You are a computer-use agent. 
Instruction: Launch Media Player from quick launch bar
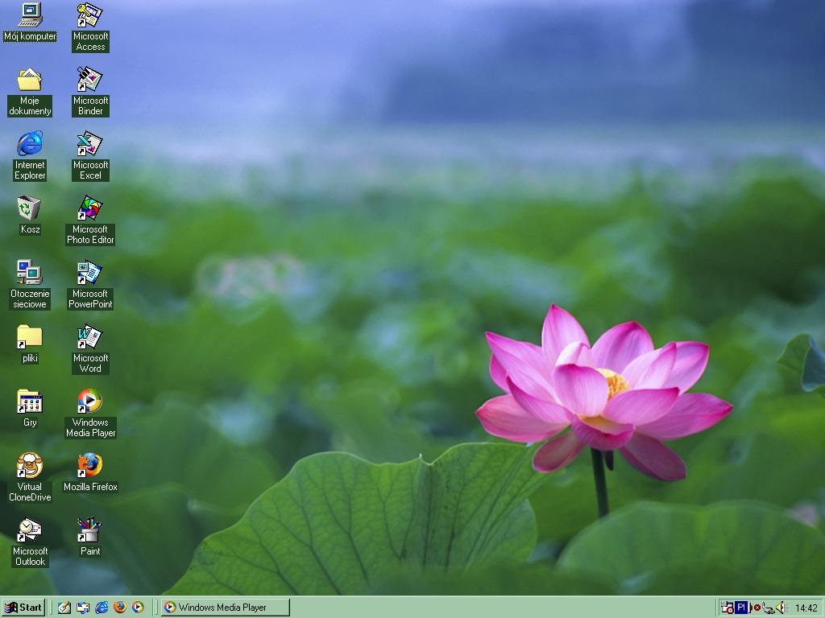(139, 608)
